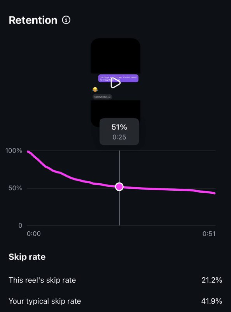Screen dimensions: 231x312
Task: Click the 51% tooltip at 0:25
Action: pos(119,132)
